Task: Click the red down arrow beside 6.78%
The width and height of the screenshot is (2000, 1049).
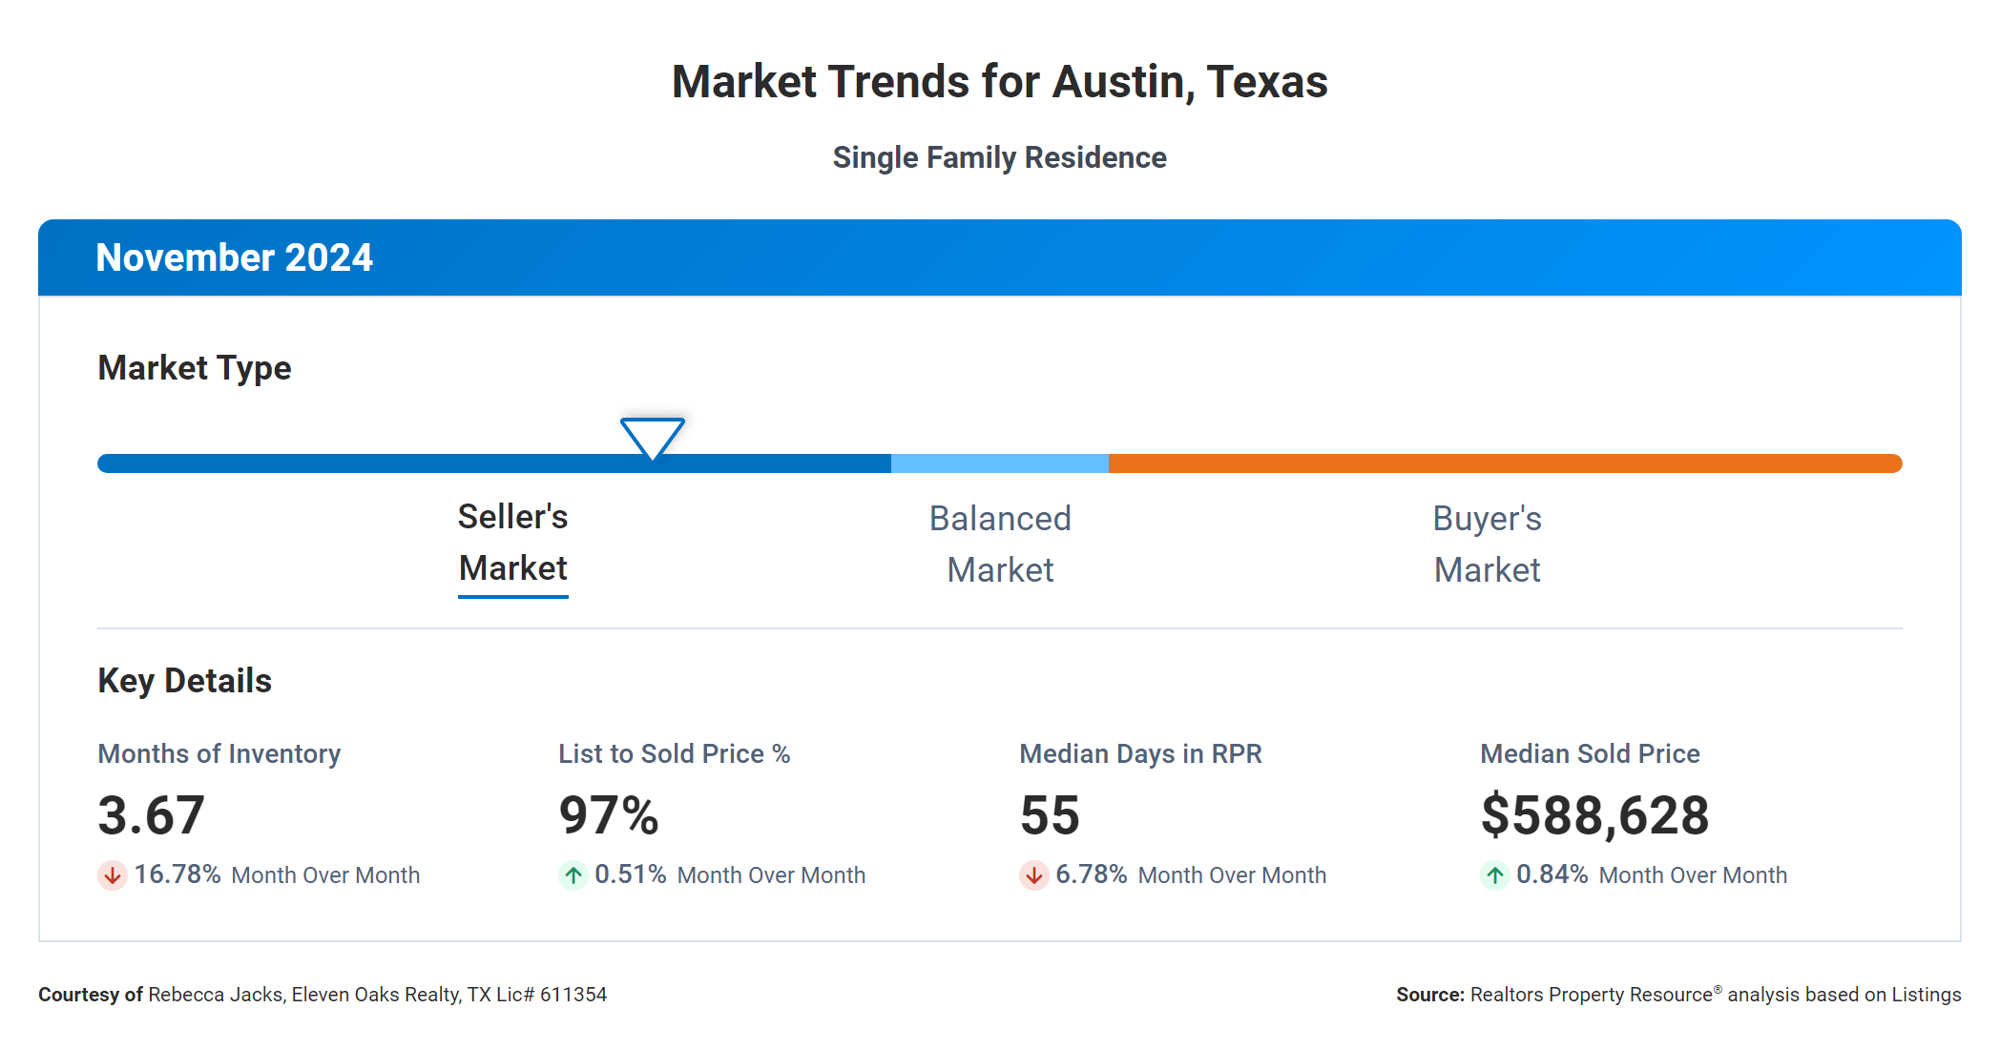Action: pyautogui.click(x=1033, y=874)
